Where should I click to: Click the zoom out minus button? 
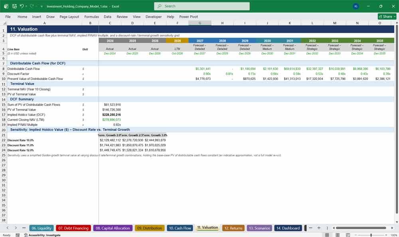point(356,235)
